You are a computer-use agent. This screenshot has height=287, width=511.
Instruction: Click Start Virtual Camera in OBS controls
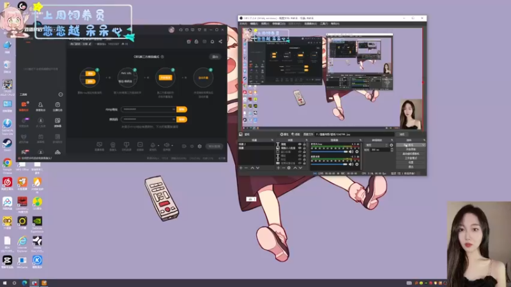pos(411,154)
